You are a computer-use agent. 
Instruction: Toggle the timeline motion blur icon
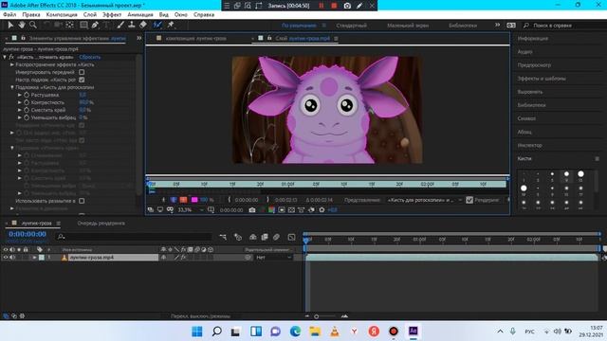pos(276,237)
